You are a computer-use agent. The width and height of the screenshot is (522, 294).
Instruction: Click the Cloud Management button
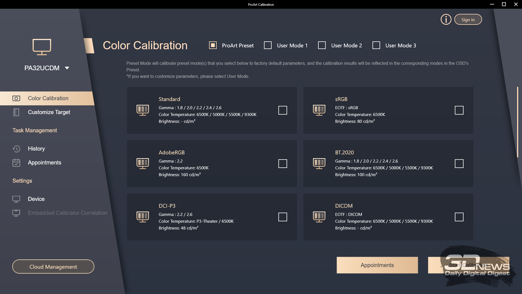pyautogui.click(x=53, y=267)
